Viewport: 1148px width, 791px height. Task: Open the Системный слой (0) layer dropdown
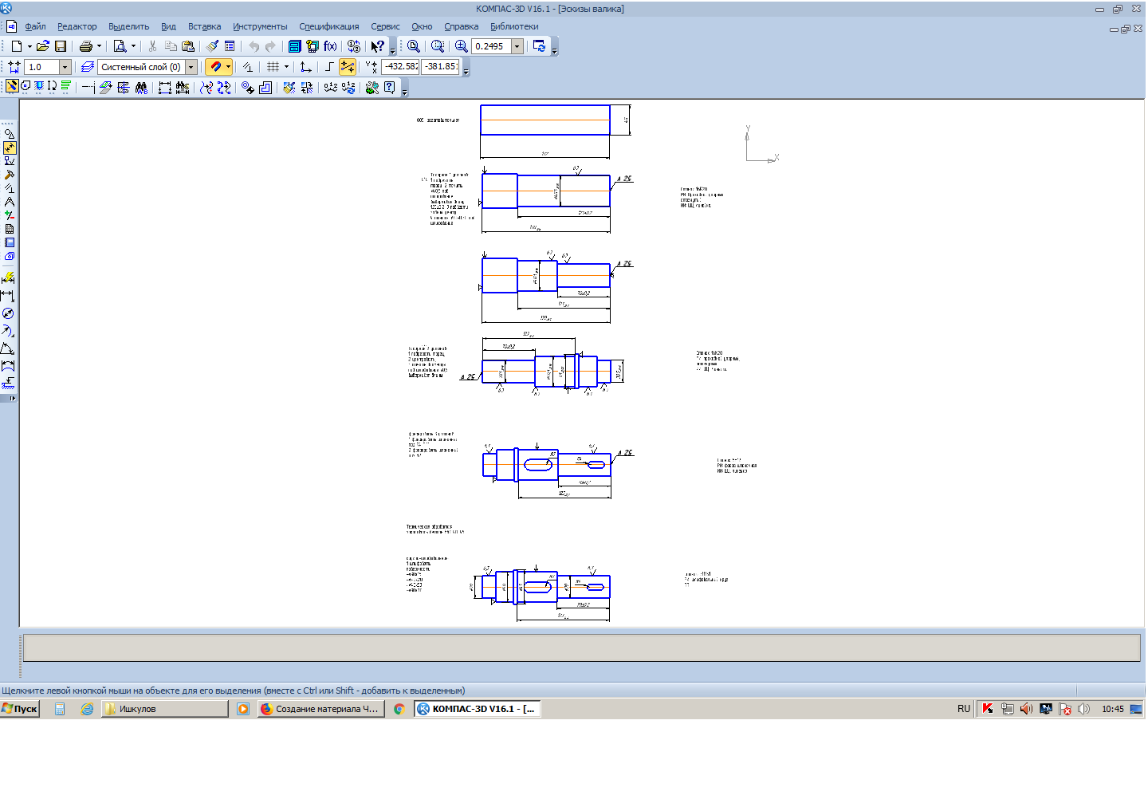tap(191, 67)
